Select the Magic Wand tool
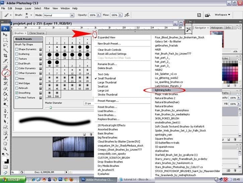Screen dimensions: 243x183 5,50
